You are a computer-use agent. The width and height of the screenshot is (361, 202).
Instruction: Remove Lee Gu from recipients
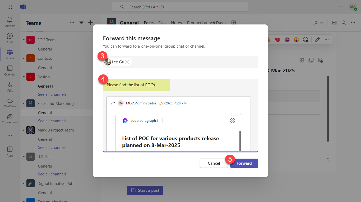[x=127, y=62]
